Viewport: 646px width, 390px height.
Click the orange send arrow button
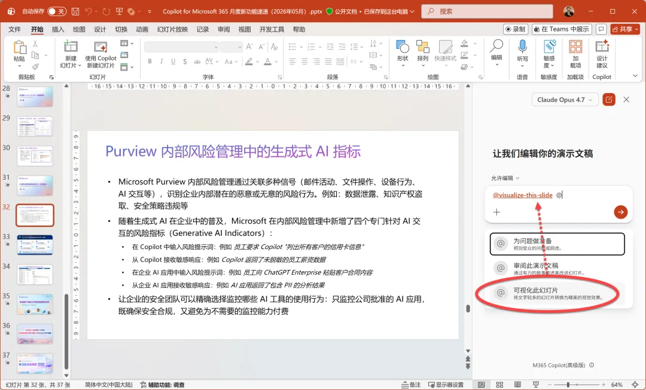point(620,212)
